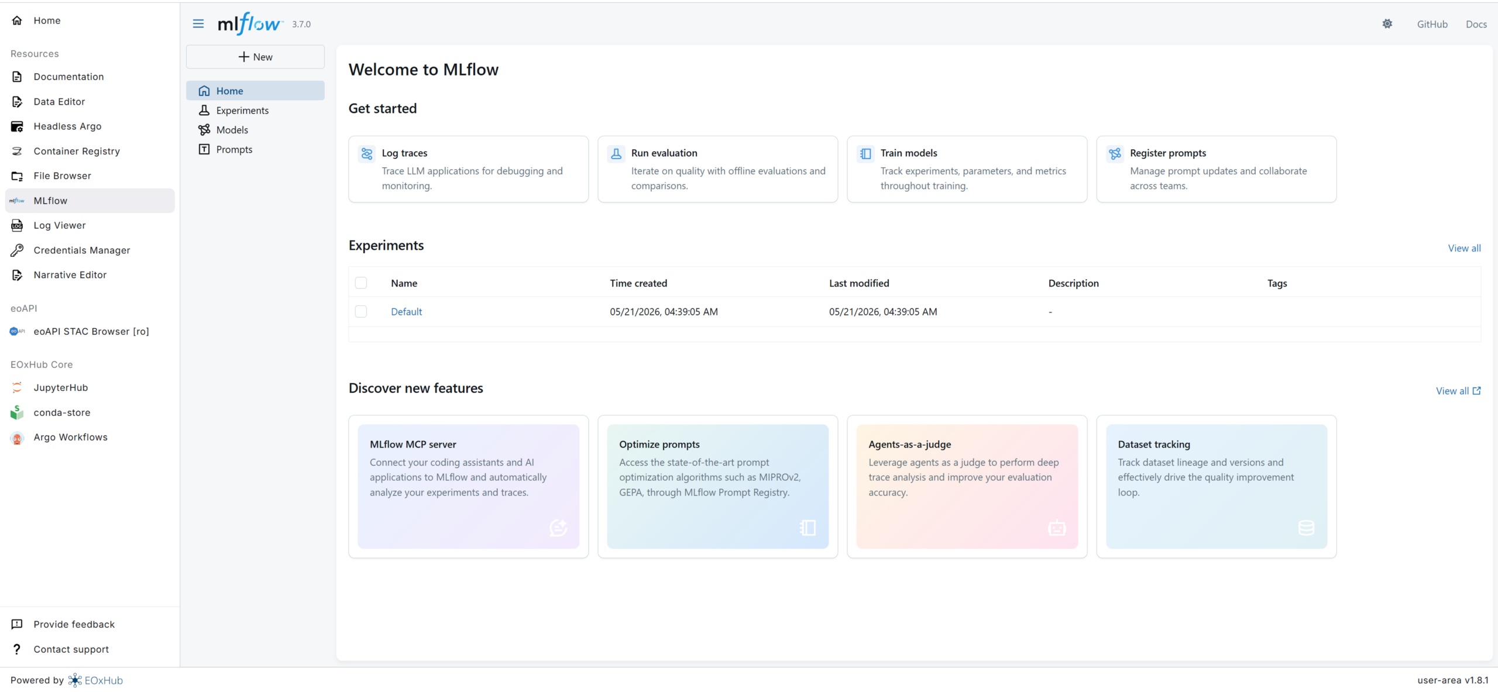Open the Dataset tracking feature card
This screenshot has height=692, width=1498.
[x=1216, y=487]
